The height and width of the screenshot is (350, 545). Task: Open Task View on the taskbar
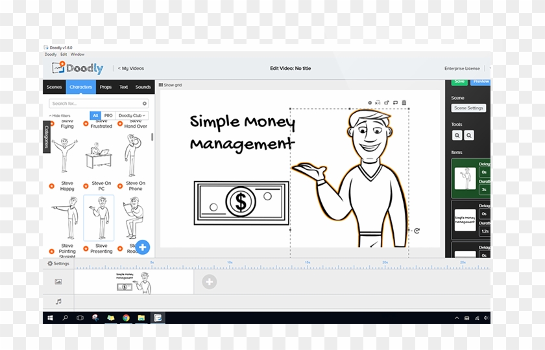pos(80,318)
